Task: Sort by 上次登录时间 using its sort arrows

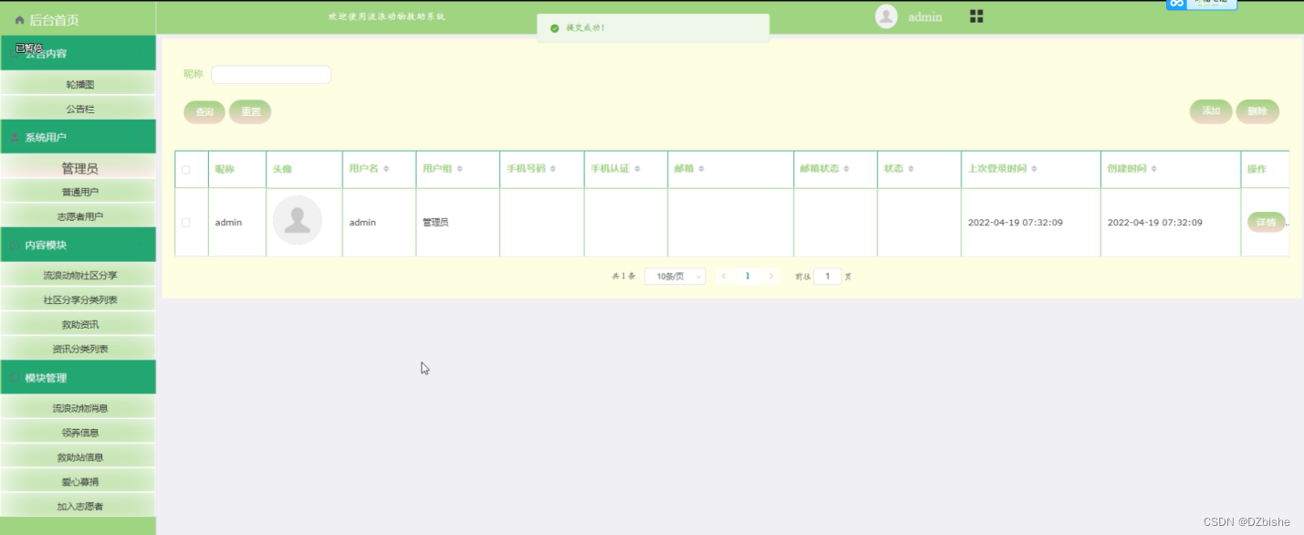Action: (1034, 169)
